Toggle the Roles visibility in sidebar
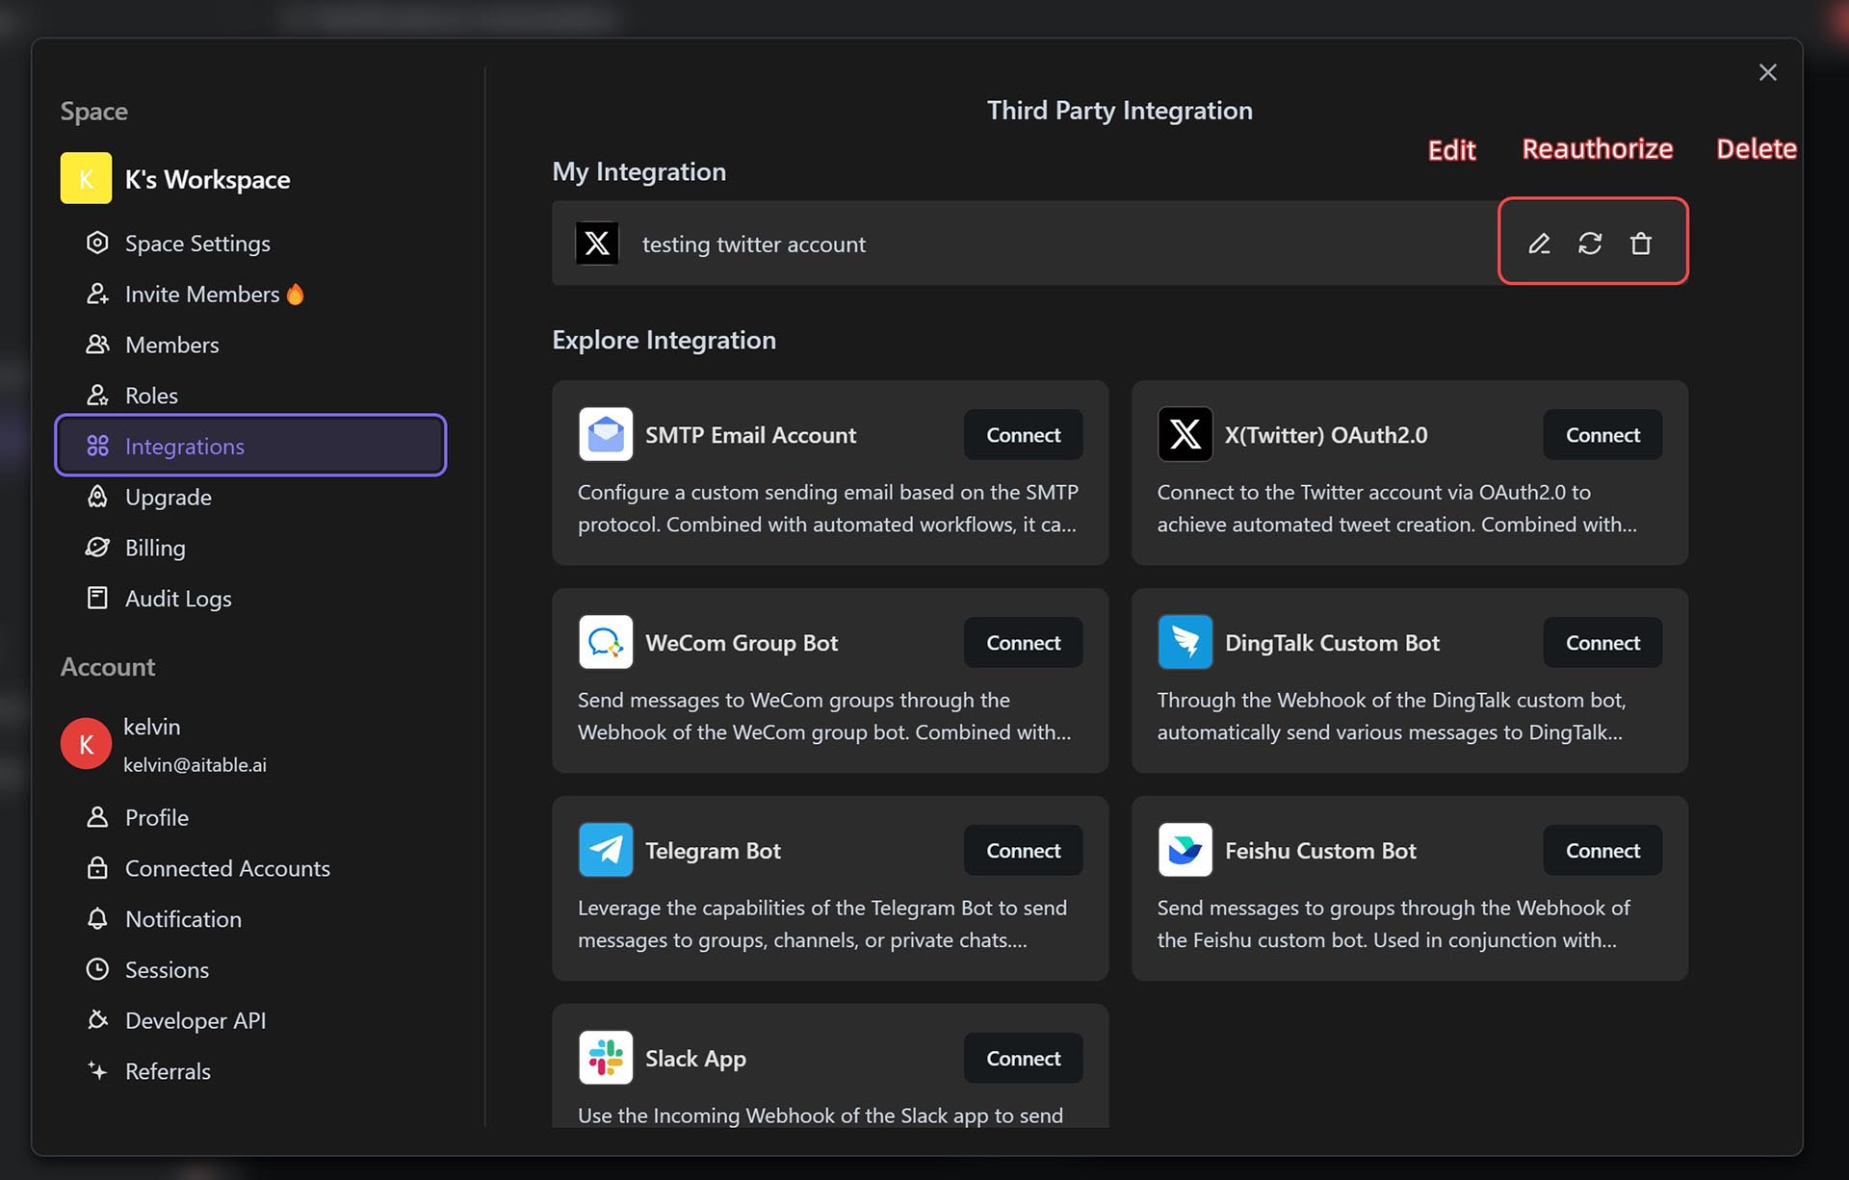This screenshot has height=1180, width=1849. coord(151,394)
